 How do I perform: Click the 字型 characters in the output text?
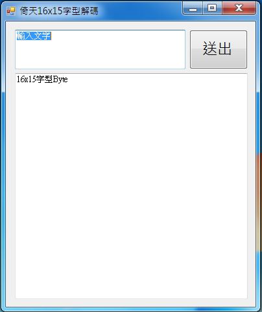click(x=44, y=79)
